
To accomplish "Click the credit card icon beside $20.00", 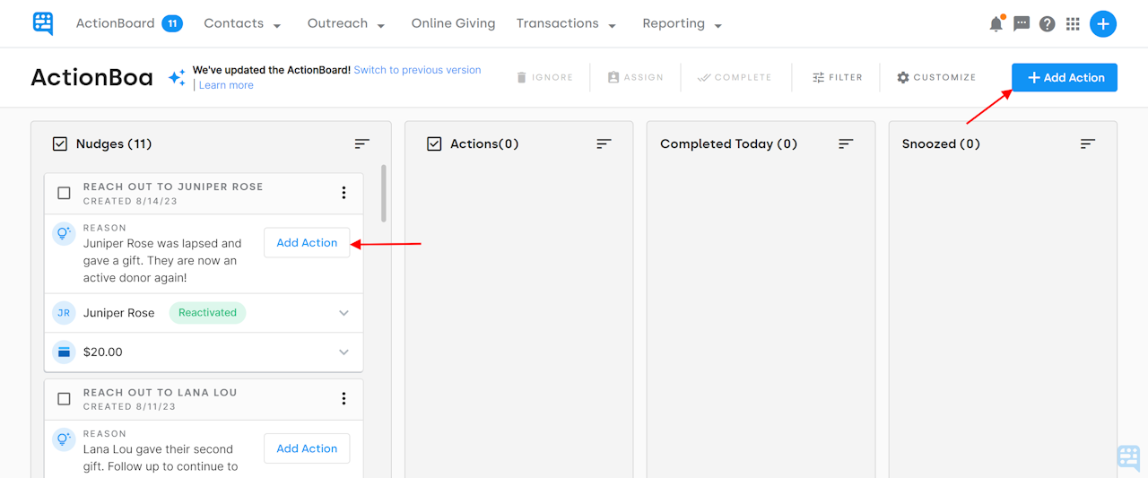I will coord(64,352).
